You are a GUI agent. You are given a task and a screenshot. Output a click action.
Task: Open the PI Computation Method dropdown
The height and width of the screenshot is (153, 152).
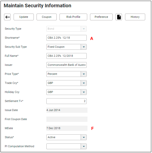pos(84,146)
